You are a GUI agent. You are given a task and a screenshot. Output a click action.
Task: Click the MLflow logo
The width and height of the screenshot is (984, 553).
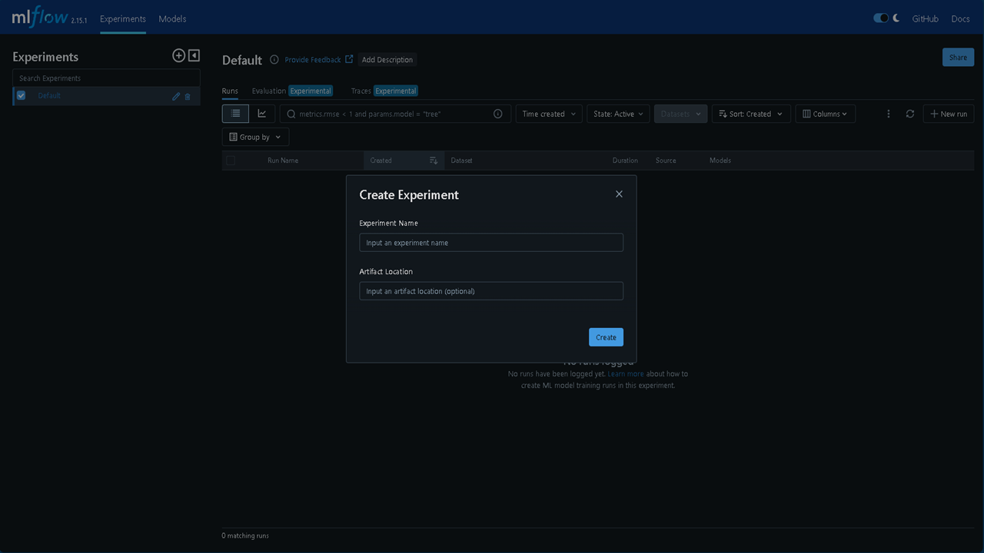[40, 17]
